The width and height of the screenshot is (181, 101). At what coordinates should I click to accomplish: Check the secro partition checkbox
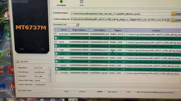(x=56, y=54)
